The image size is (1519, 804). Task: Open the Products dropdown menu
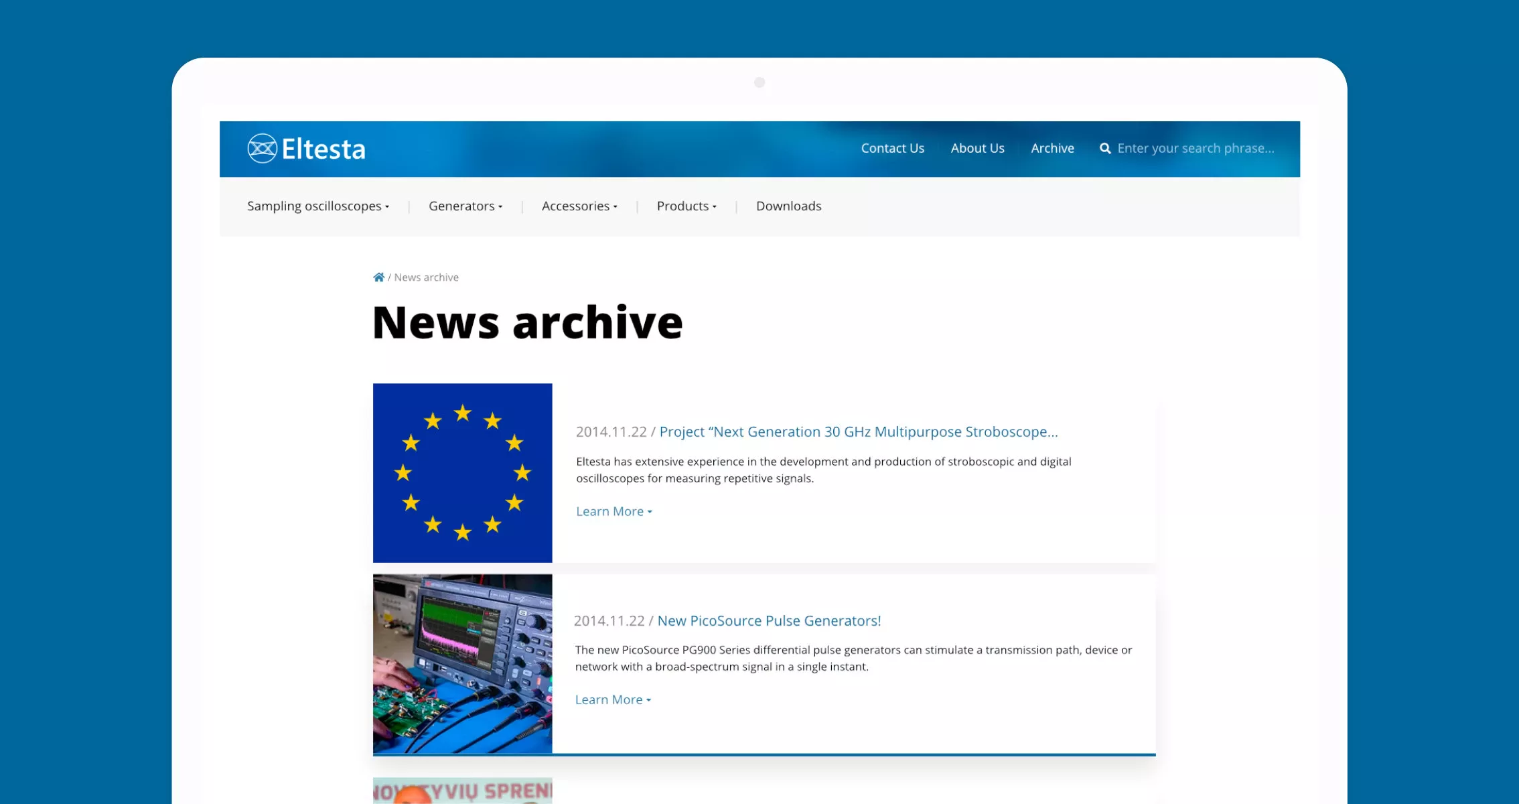coord(686,206)
